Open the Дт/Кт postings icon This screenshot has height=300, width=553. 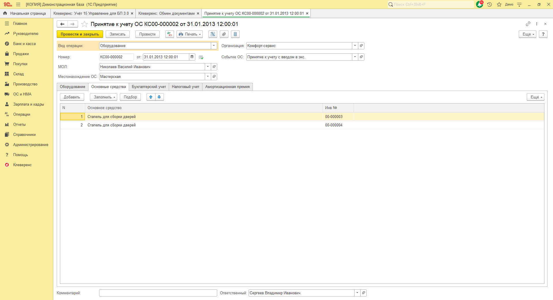click(170, 34)
